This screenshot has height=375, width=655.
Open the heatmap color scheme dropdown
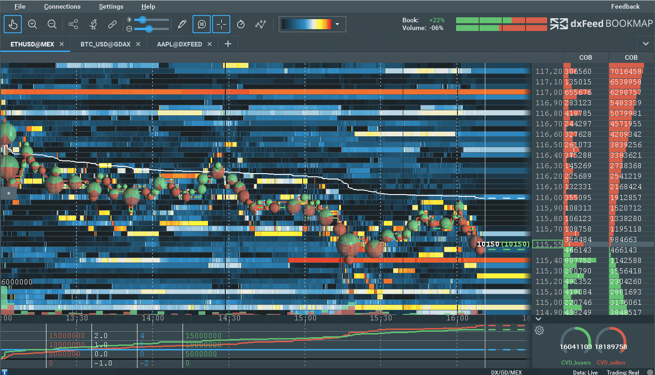(x=337, y=24)
